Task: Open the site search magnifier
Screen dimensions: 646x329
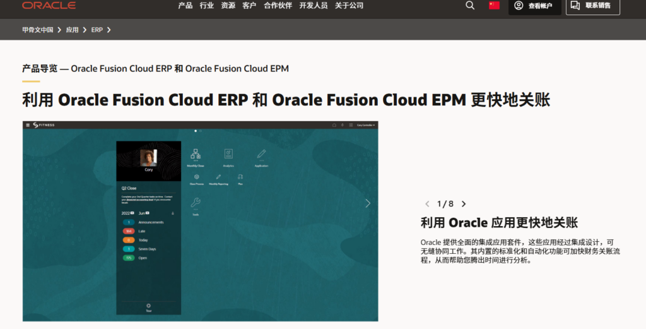Action: (x=470, y=6)
